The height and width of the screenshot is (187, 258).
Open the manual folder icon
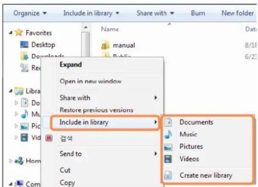click(105, 45)
